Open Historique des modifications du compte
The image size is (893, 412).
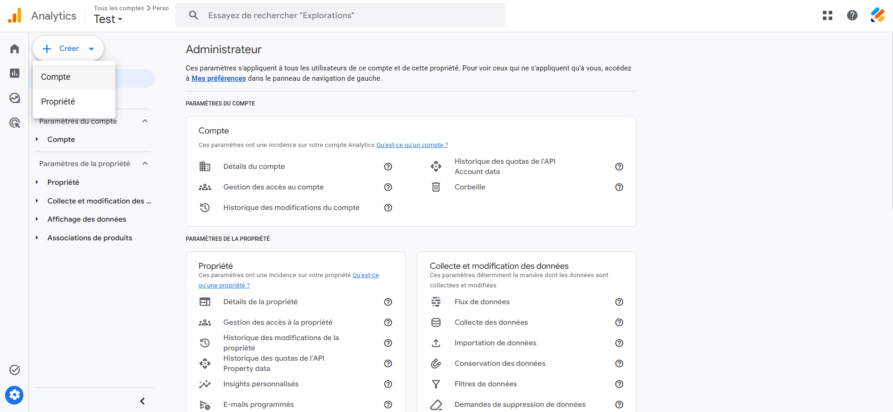pos(291,208)
